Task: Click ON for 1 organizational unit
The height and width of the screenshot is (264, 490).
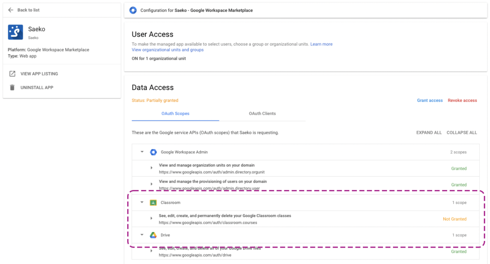Action: 159,58
